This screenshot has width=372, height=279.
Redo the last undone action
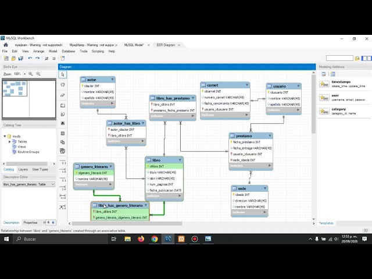coord(37,58)
